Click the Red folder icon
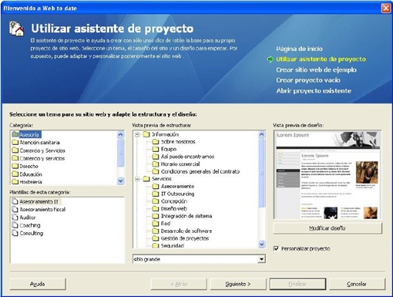 click(156, 224)
